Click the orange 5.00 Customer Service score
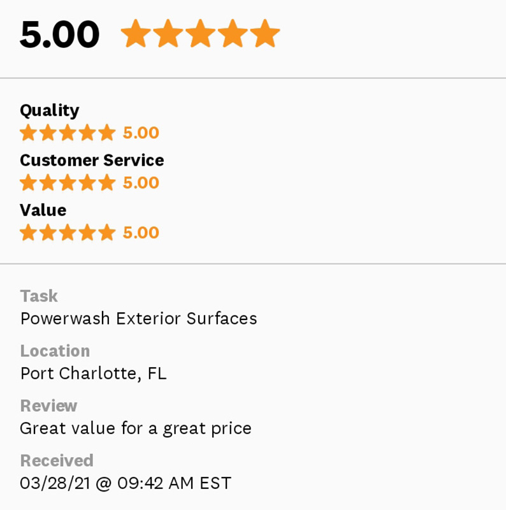This screenshot has height=510, width=506. 141,183
